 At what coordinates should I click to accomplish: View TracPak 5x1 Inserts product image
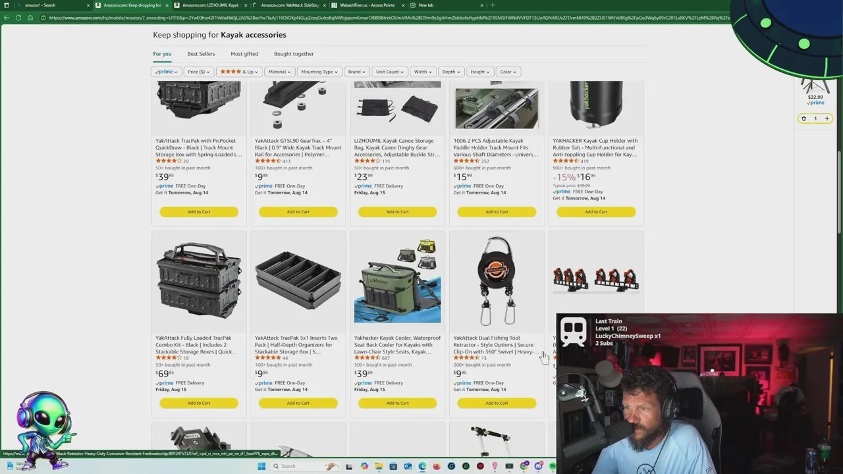(298, 281)
